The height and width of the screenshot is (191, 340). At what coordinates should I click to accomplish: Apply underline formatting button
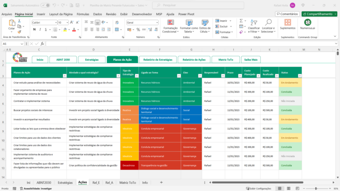pyautogui.click(x=46, y=29)
